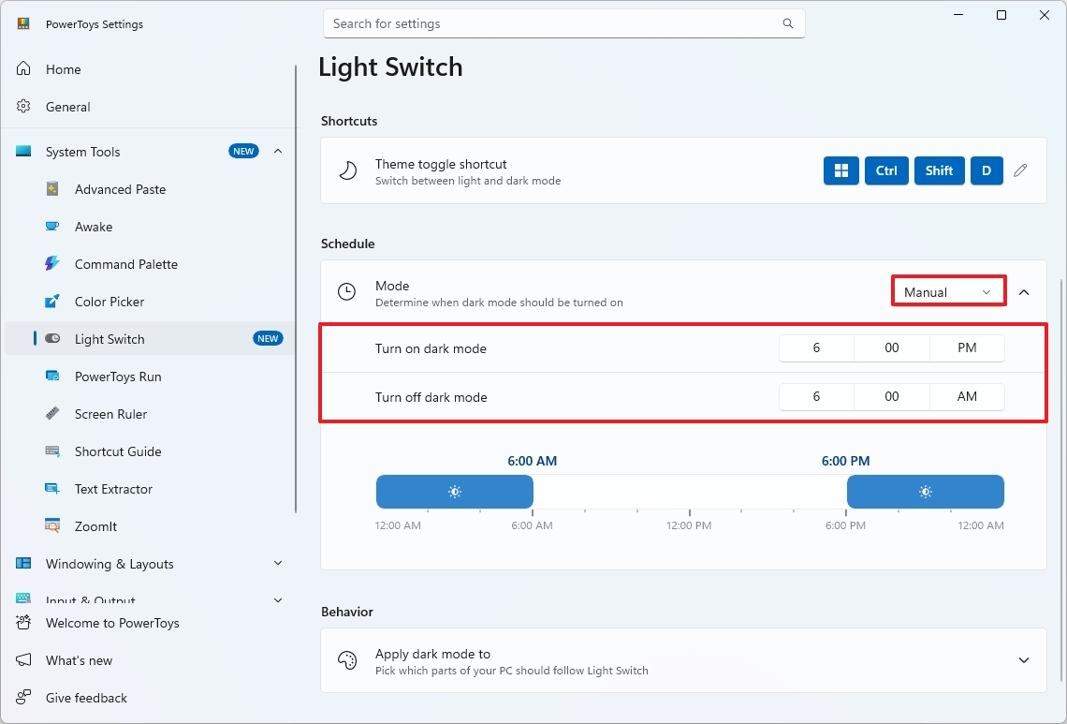Open the Mode dropdown set to Manual
The image size is (1067, 724).
947,291
